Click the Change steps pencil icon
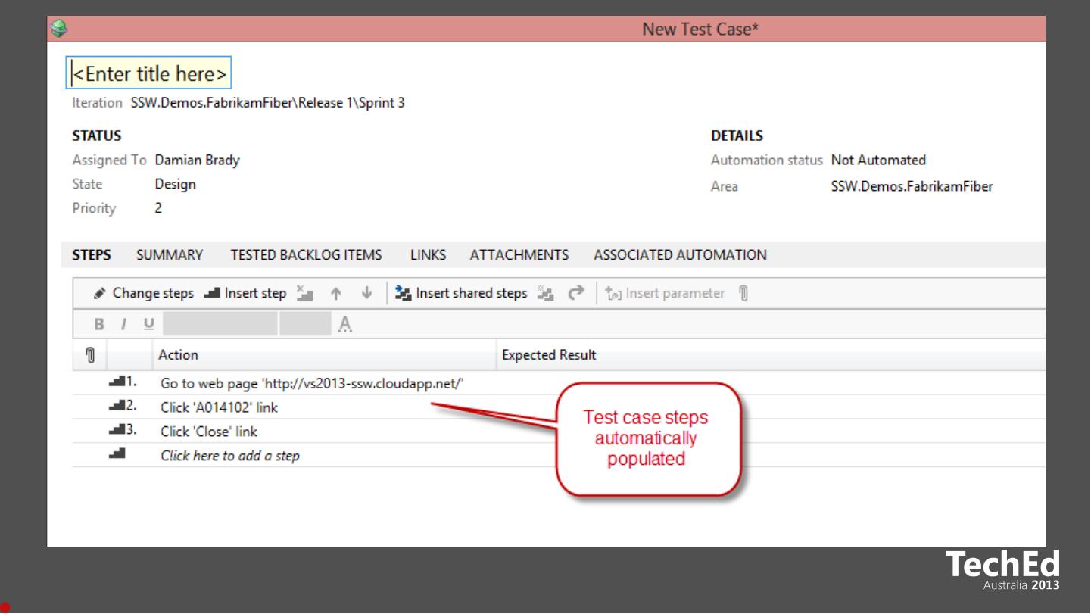Viewport: 1091px width, 614px height. (100, 294)
